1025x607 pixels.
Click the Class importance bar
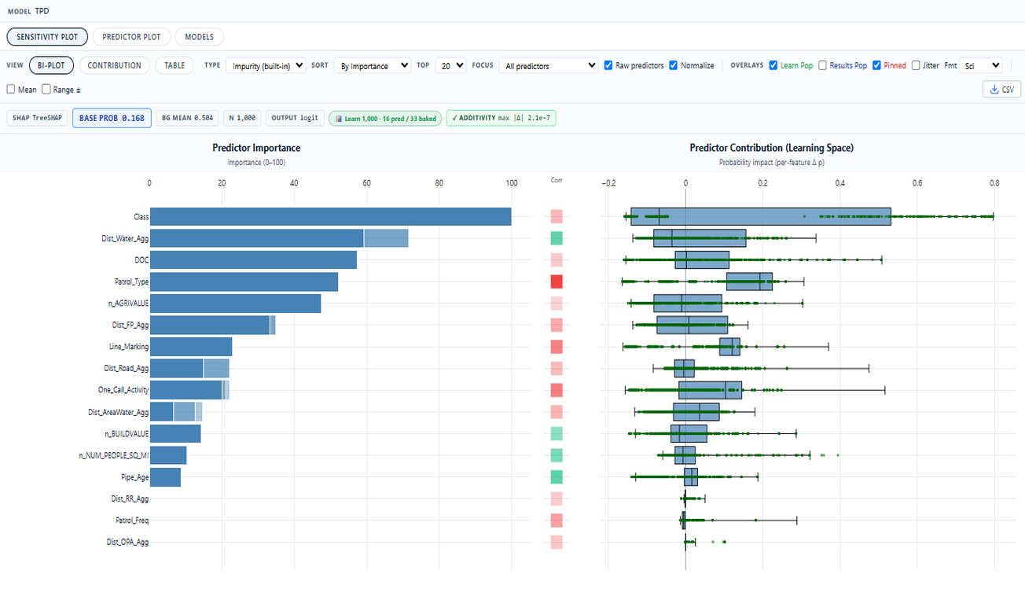click(330, 216)
